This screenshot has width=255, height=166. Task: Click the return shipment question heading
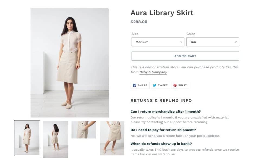[x=163, y=130]
